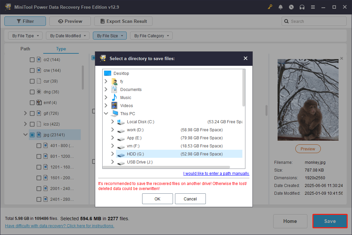Click the jpg file type icon

[39, 135]
